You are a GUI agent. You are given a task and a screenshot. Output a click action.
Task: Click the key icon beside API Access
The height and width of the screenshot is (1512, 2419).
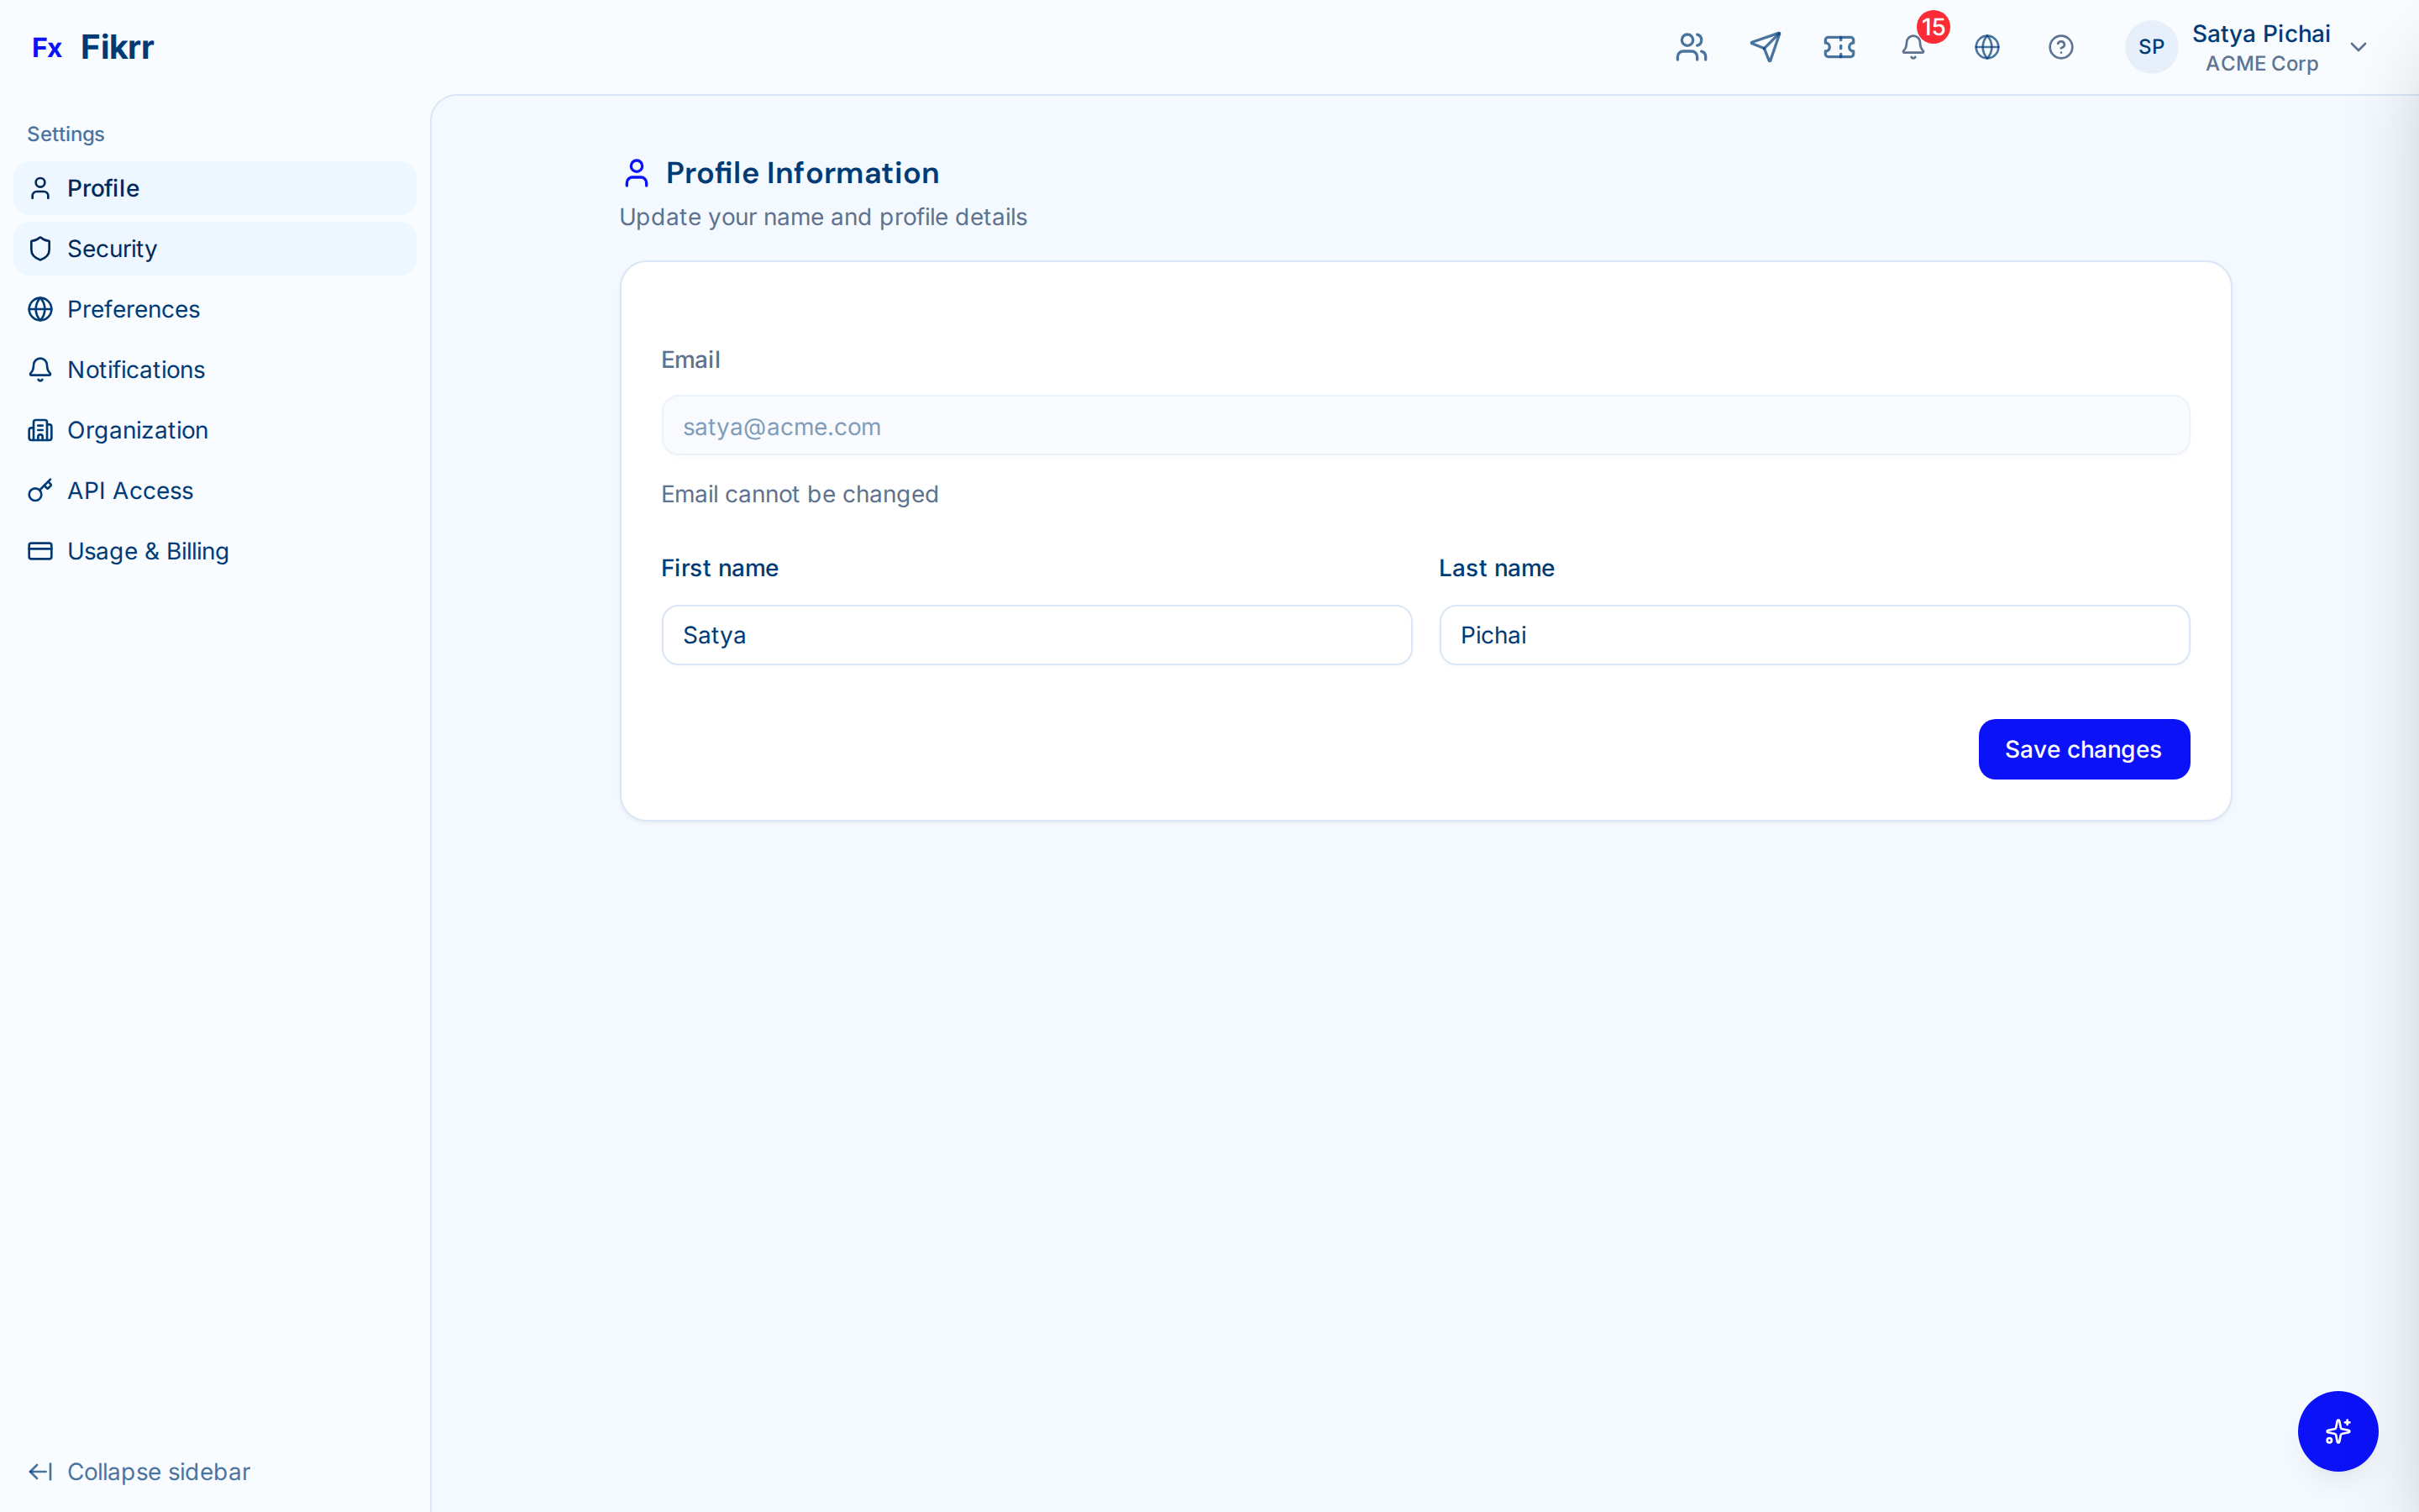[x=40, y=490]
